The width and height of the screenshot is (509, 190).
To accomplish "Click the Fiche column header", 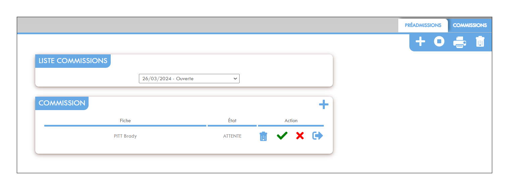I will click(125, 121).
